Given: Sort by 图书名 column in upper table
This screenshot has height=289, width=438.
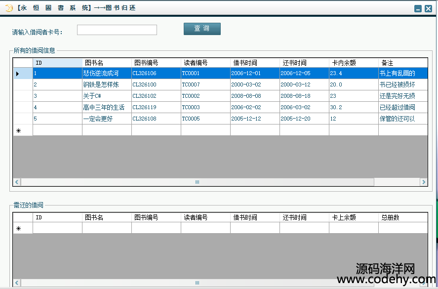Looking at the screenshot, I should [x=107, y=63].
